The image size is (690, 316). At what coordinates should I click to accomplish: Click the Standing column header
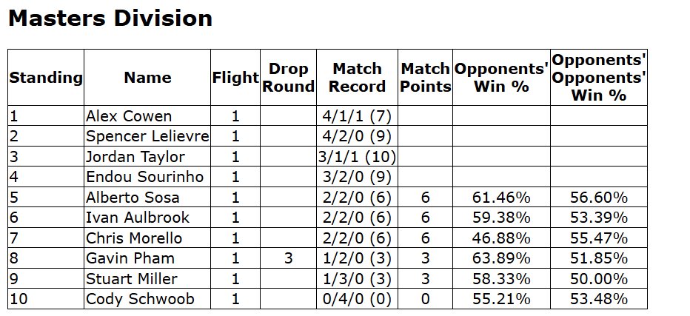point(46,78)
